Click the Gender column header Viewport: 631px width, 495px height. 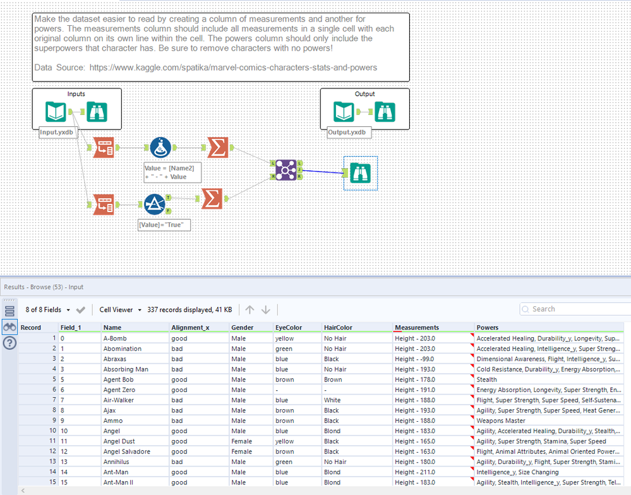(251, 327)
